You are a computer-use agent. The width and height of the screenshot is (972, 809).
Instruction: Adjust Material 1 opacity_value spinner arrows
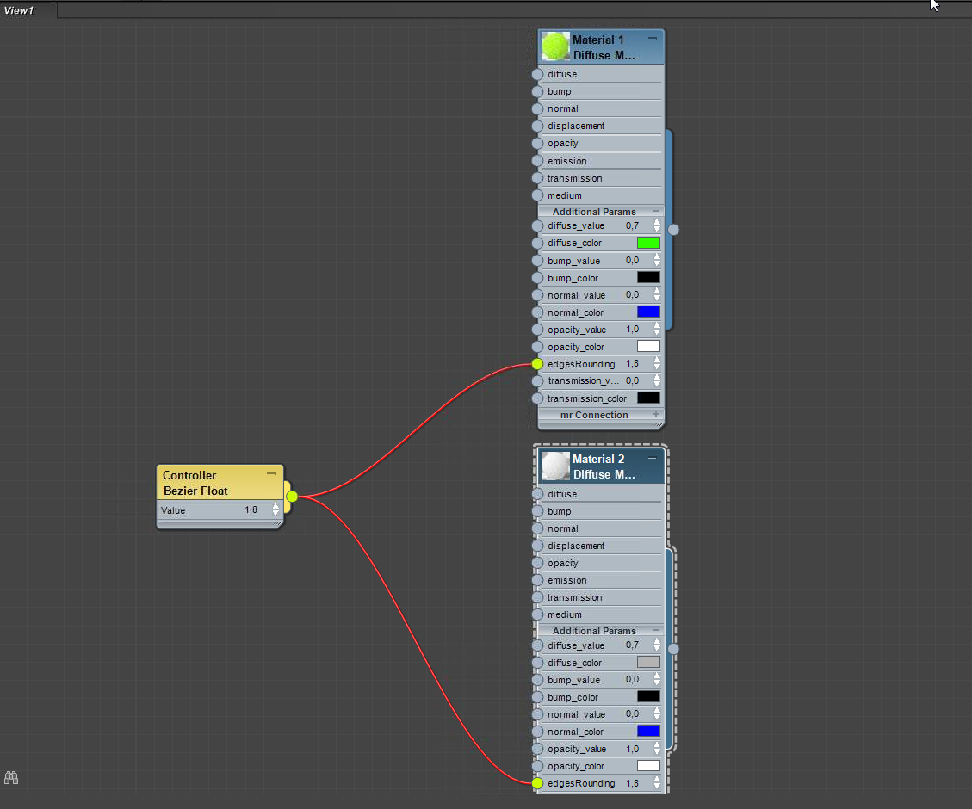(657, 330)
